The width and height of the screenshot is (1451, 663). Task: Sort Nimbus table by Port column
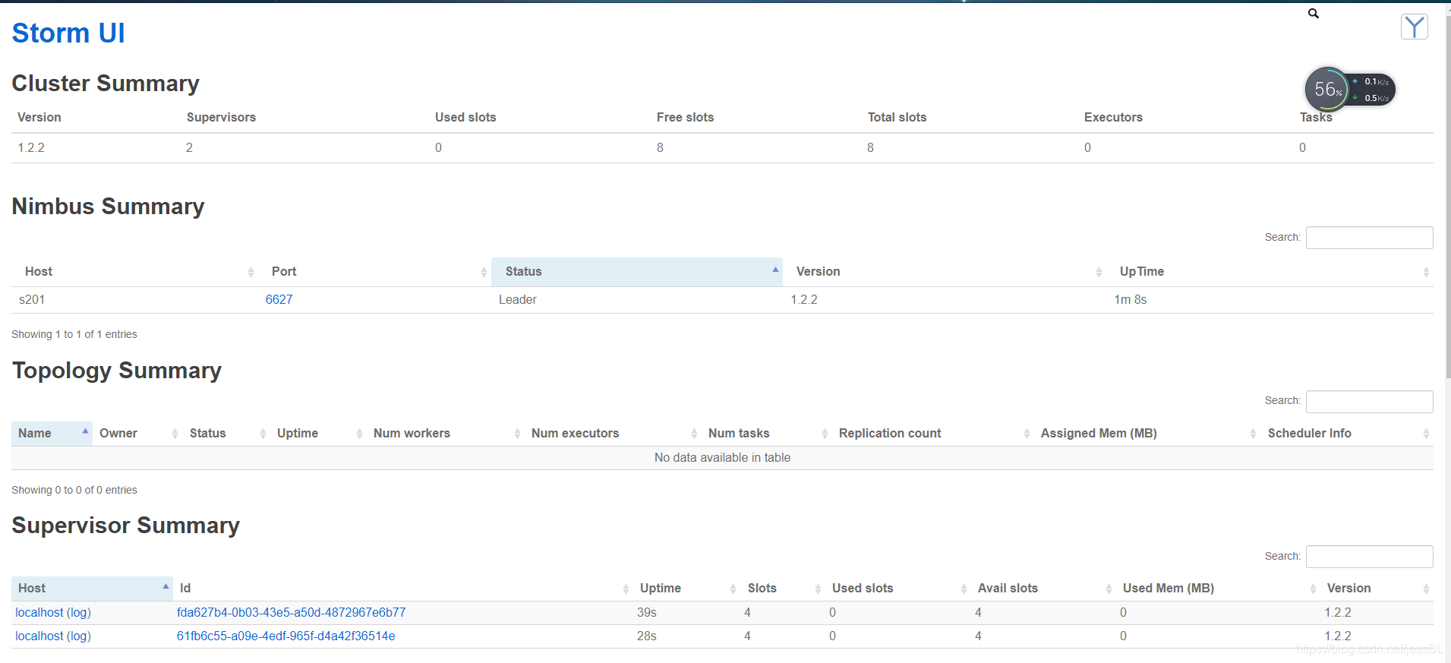click(x=376, y=271)
